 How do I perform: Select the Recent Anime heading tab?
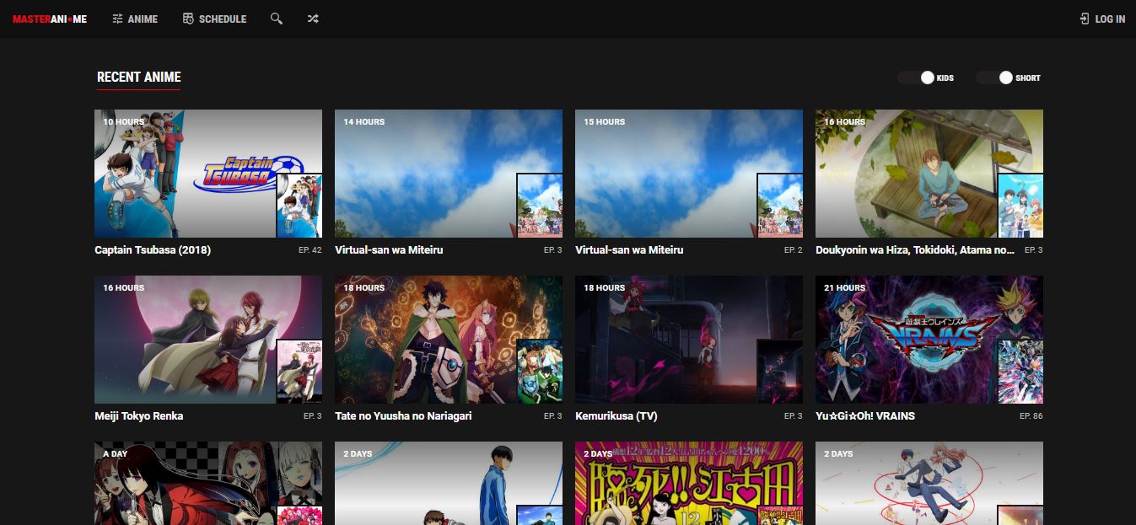coord(139,78)
